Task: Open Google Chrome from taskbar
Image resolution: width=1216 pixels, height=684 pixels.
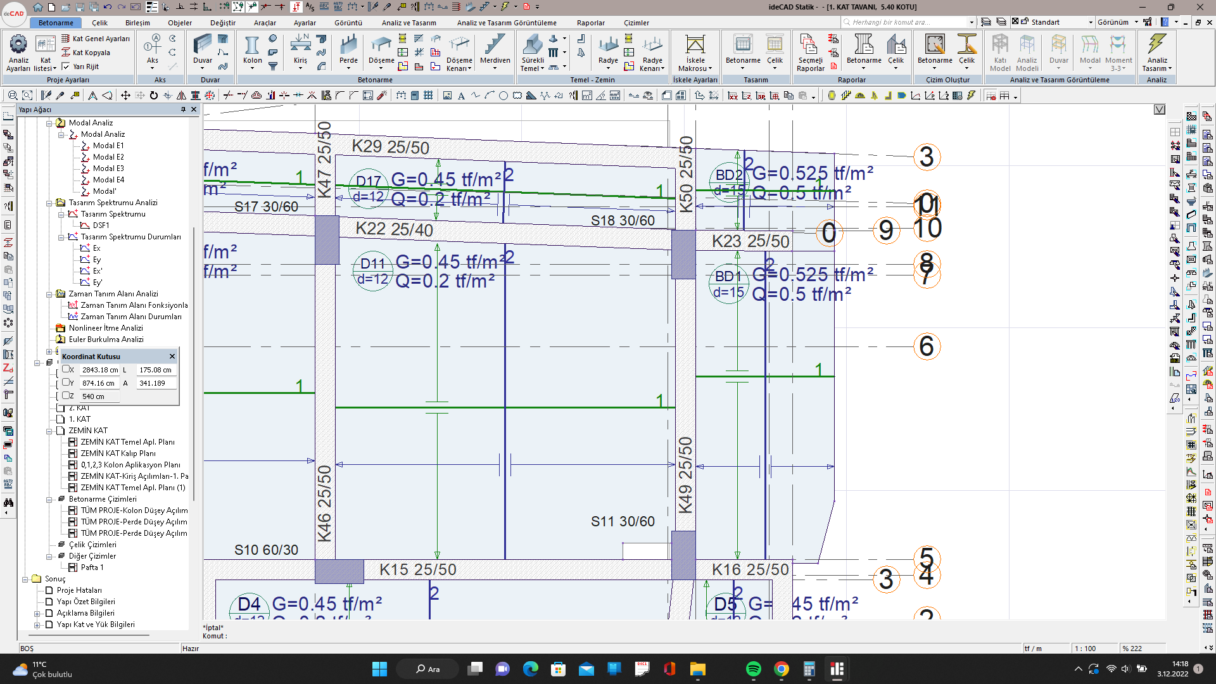Action: (781, 669)
